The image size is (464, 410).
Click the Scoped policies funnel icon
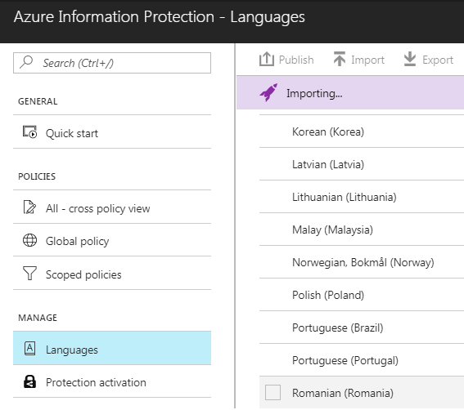(30, 274)
